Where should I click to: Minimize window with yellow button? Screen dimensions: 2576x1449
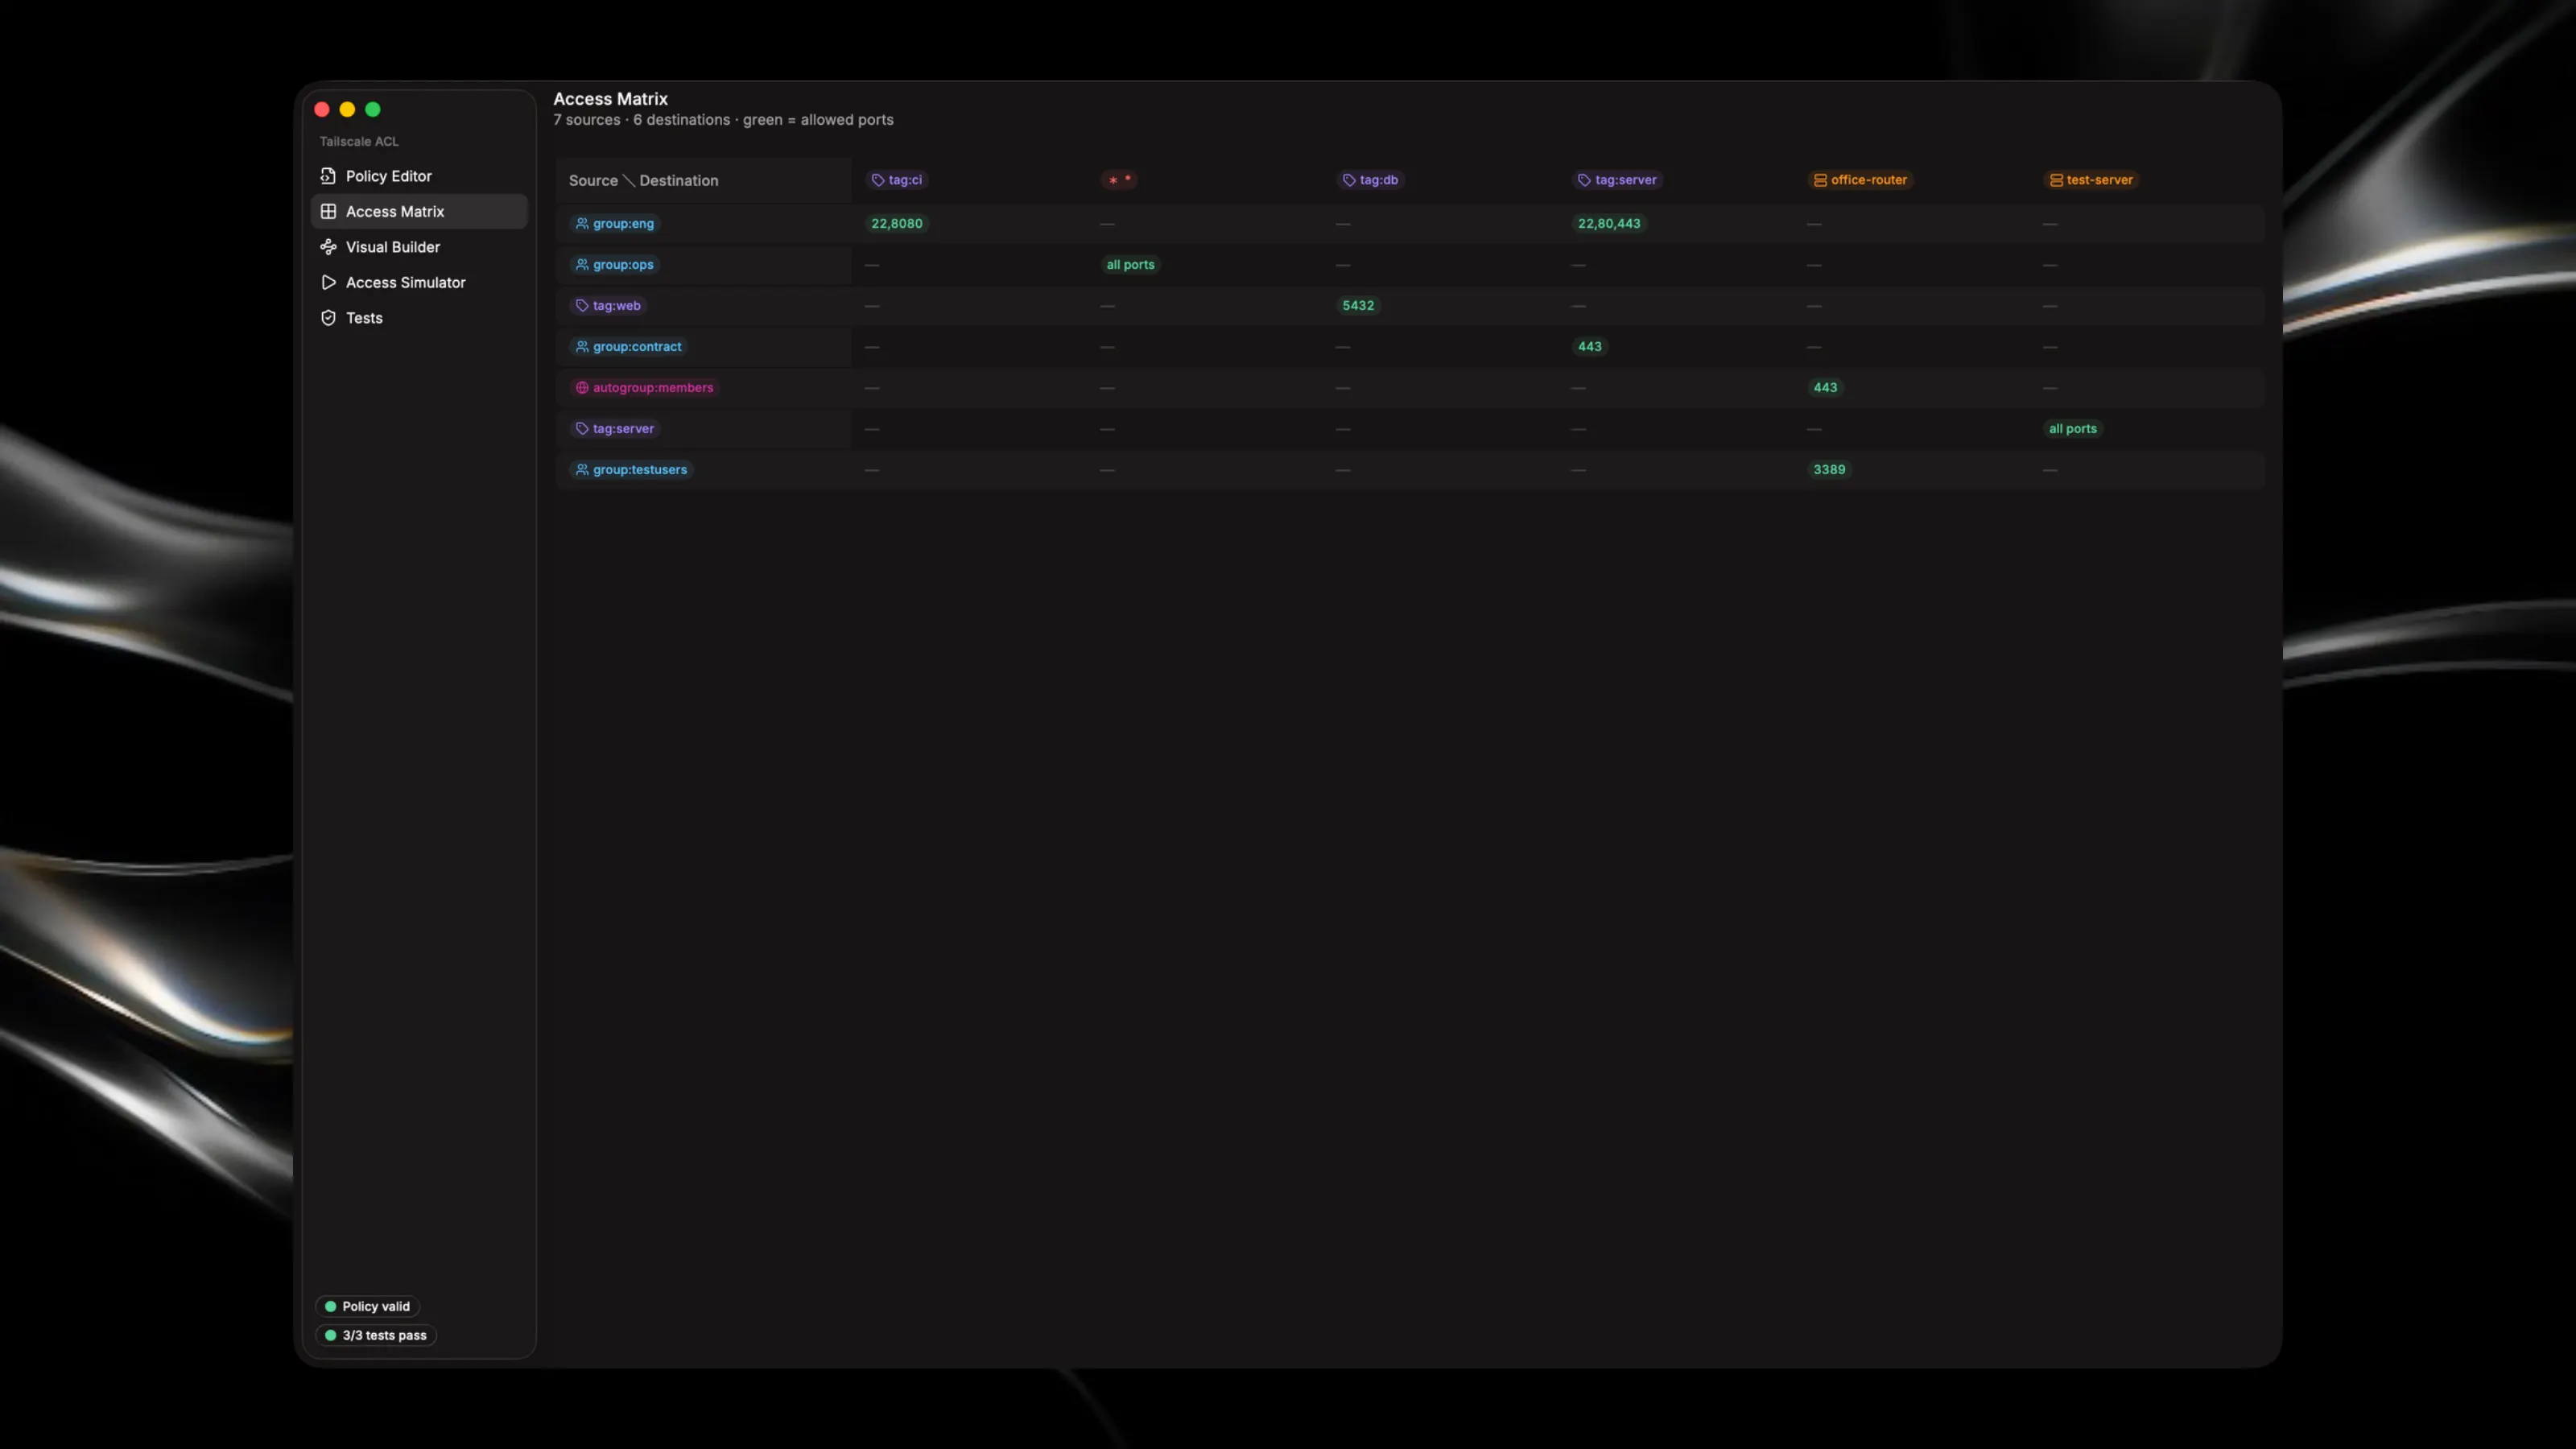(x=347, y=109)
